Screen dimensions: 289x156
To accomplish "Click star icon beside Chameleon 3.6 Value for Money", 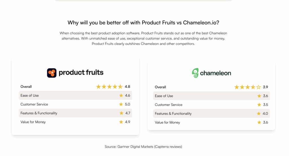I will click(259, 122).
